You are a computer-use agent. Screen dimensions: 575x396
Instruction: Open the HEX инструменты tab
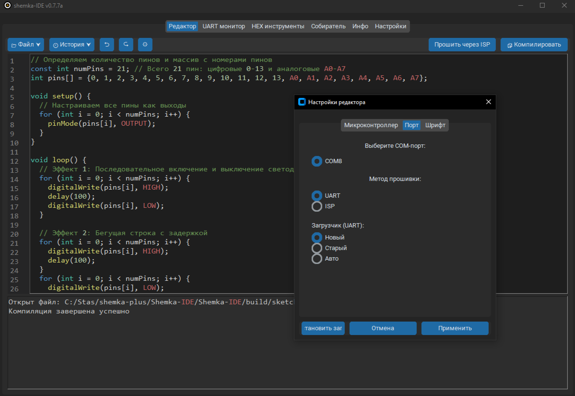(278, 26)
